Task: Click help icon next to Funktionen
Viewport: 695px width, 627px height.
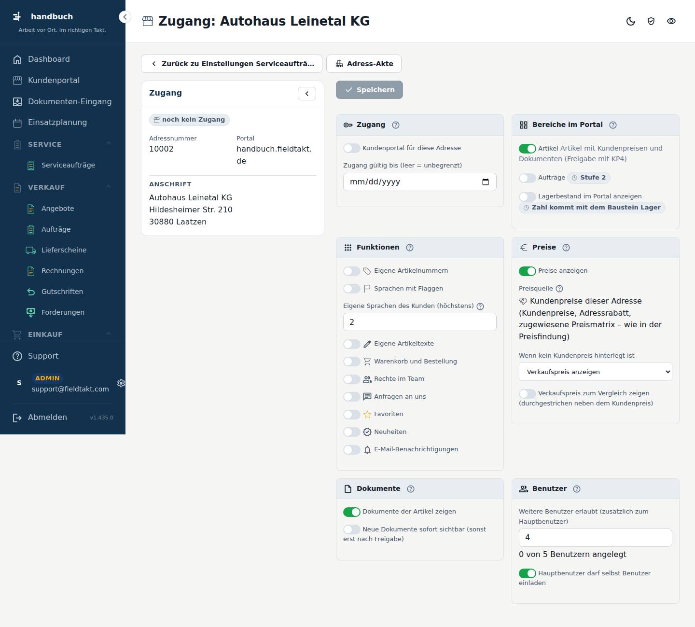Action: click(x=410, y=248)
